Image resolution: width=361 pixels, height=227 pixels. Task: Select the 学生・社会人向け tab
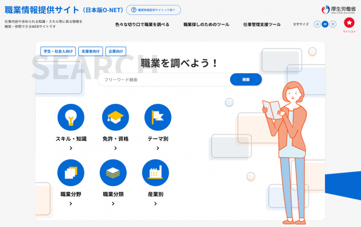(58, 51)
